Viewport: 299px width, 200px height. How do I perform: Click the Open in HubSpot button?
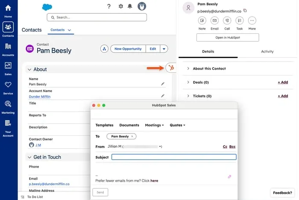228,38
